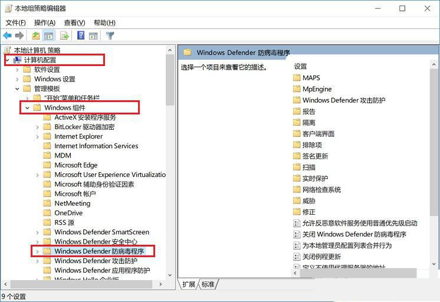Open the 修正 folder
440x302 pixels.
tap(304, 212)
